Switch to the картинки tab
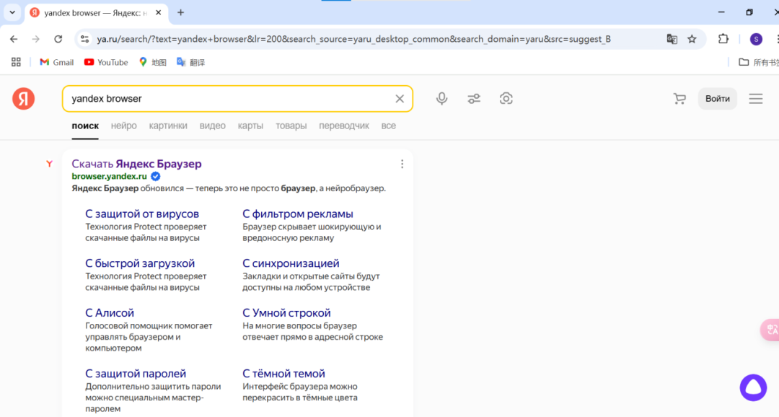The height and width of the screenshot is (417, 779). pos(168,126)
